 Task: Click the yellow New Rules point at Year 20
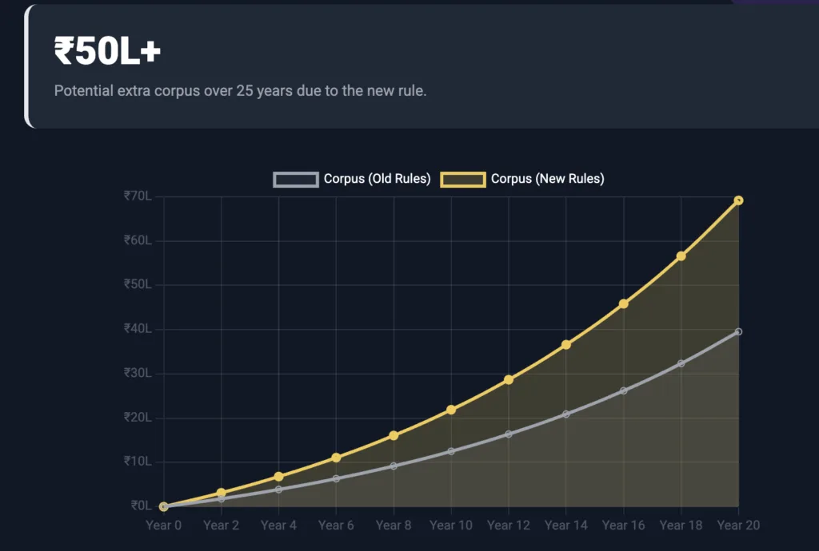click(x=738, y=200)
